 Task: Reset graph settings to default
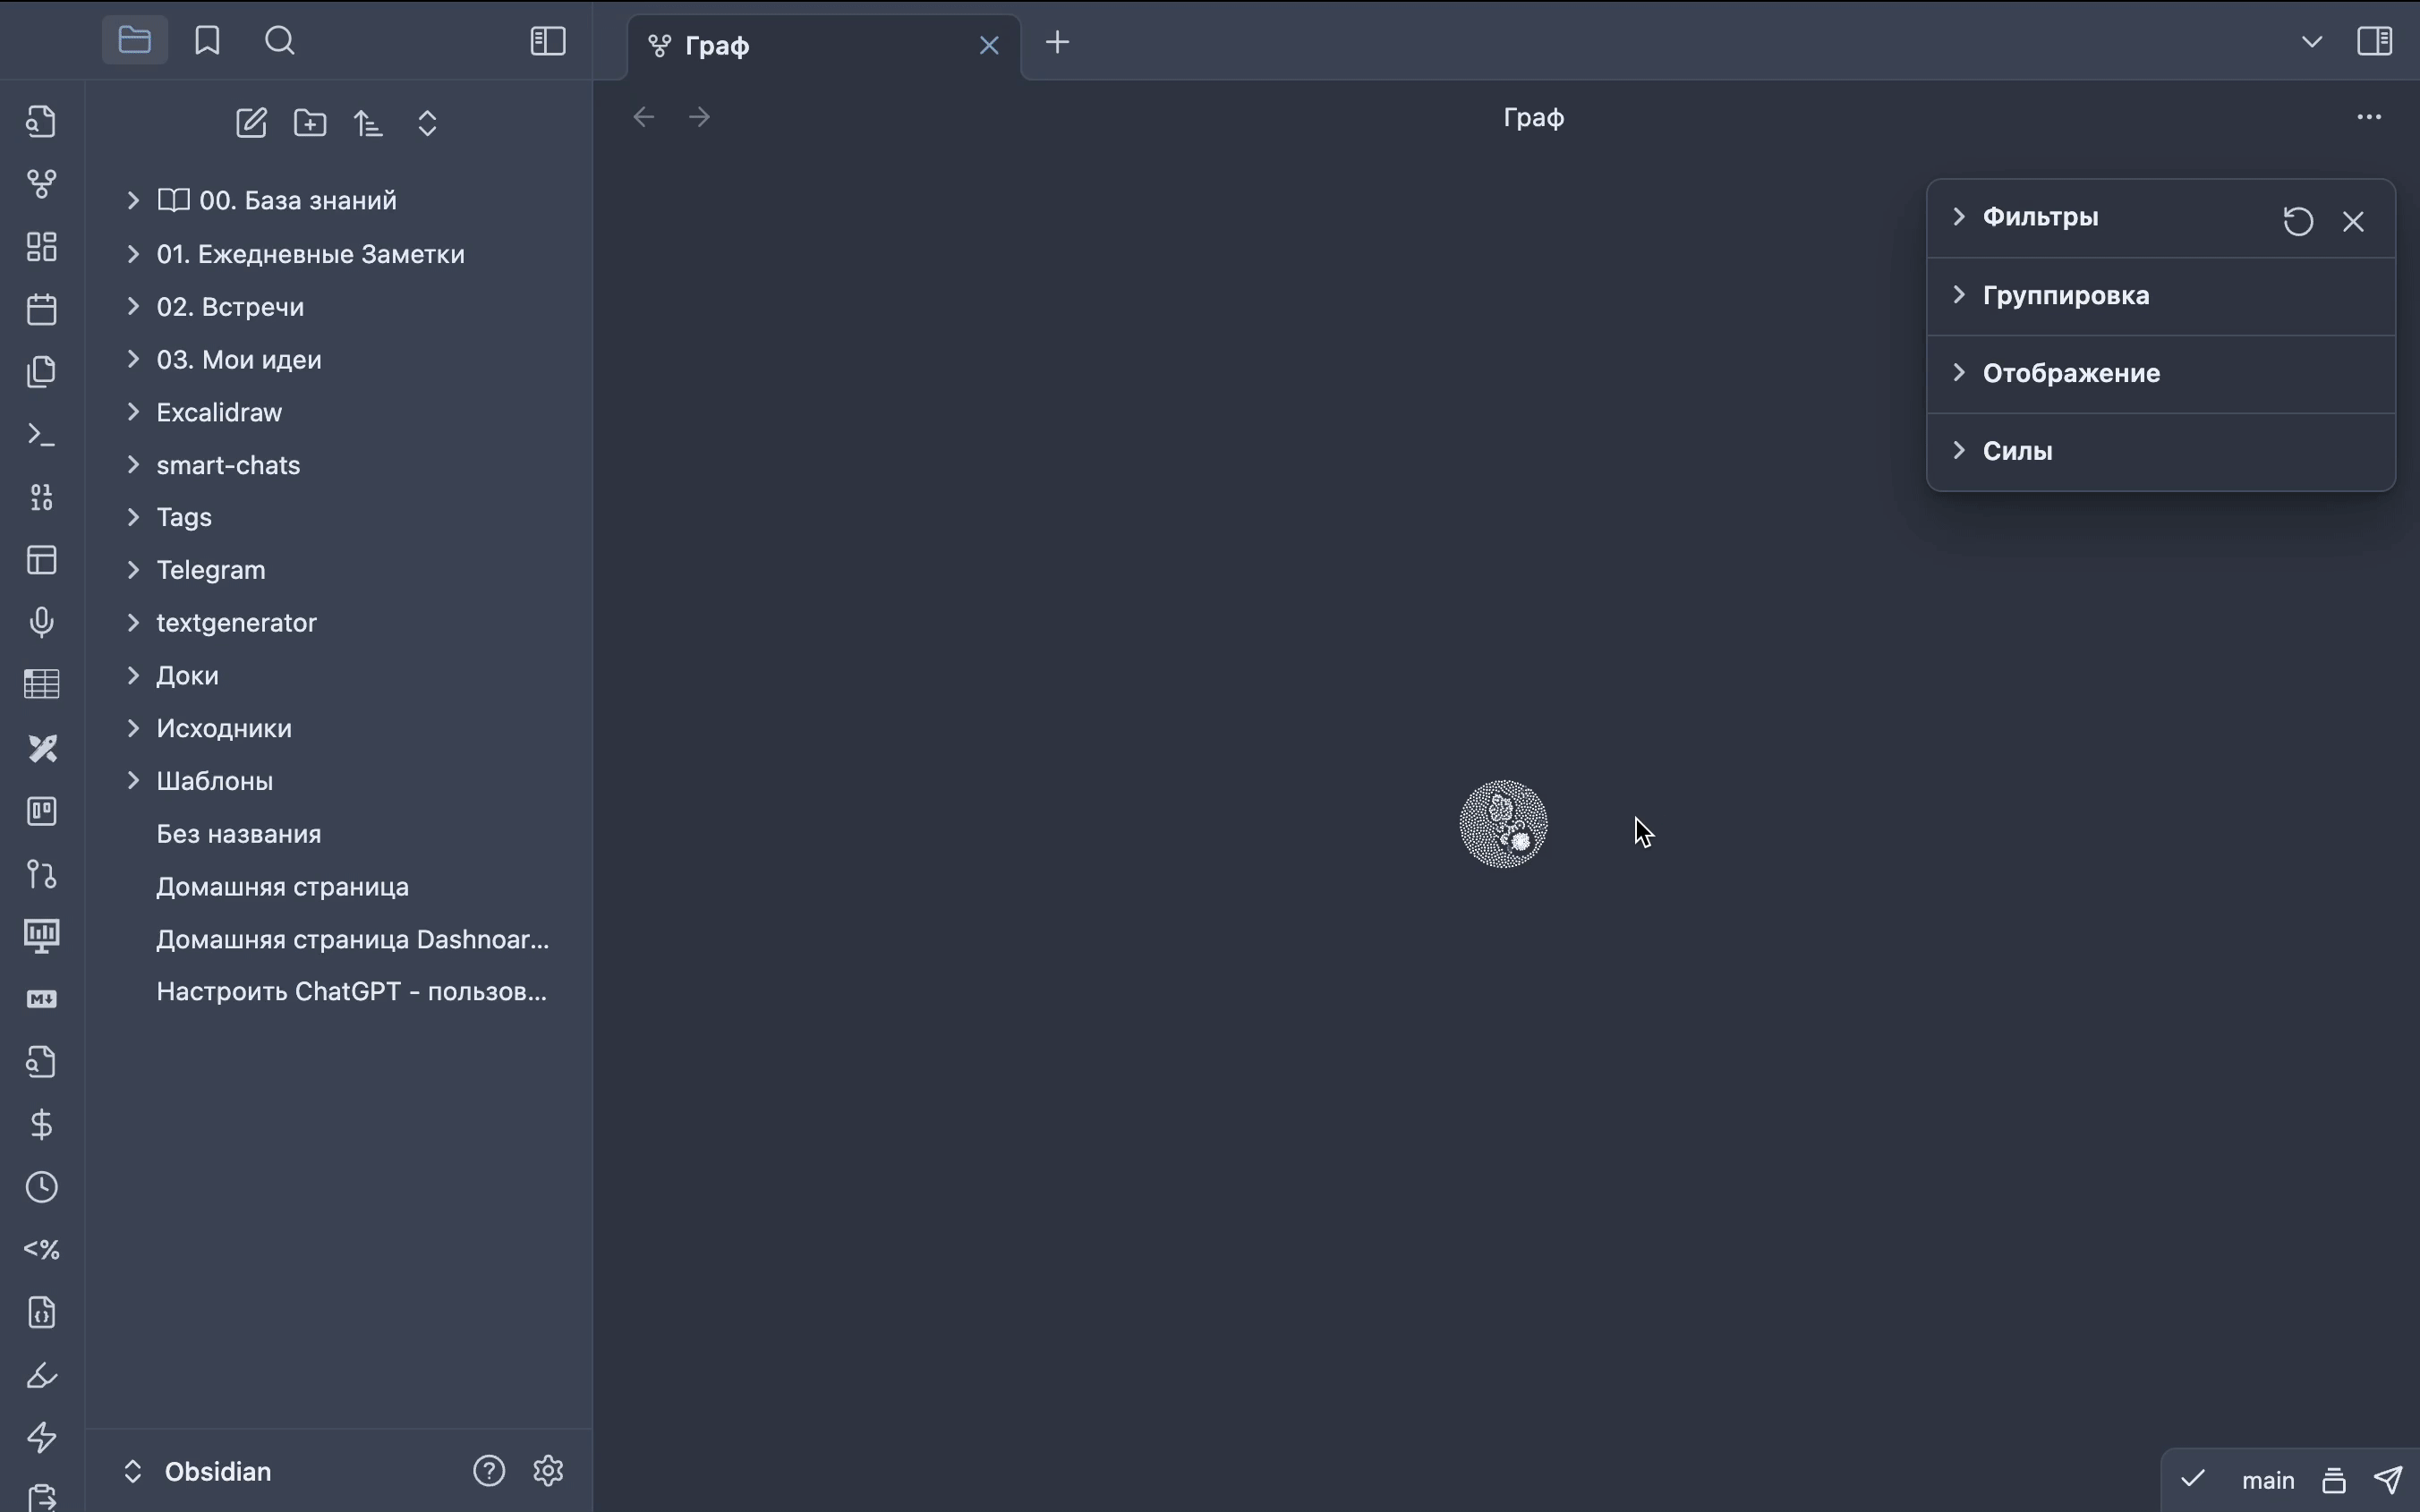(2298, 221)
